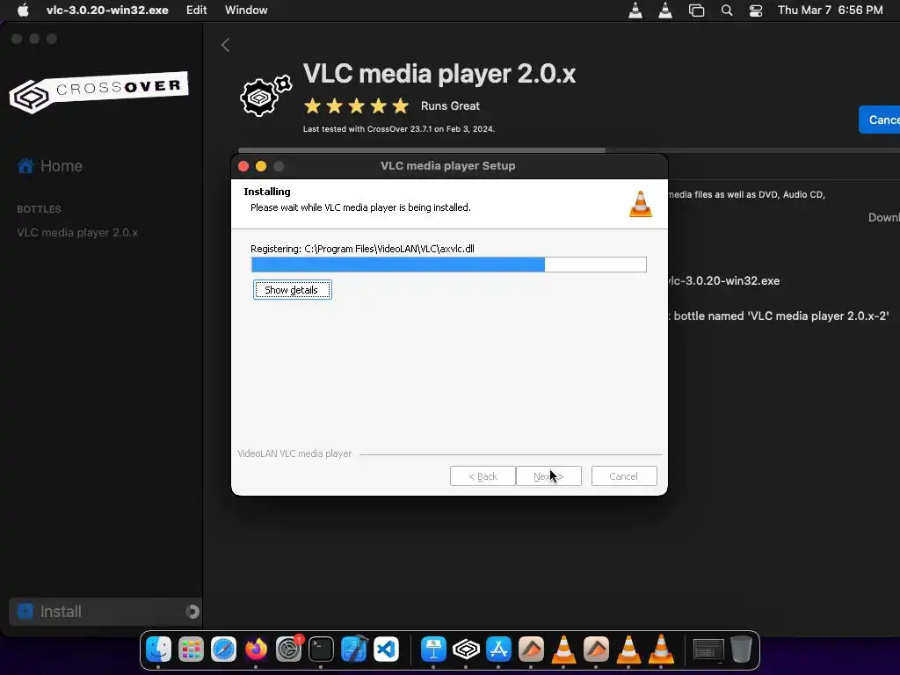The width and height of the screenshot is (900, 675).
Task: Open the vlc-3.0.20-win32.exe application menu
Action: (107, 10)
